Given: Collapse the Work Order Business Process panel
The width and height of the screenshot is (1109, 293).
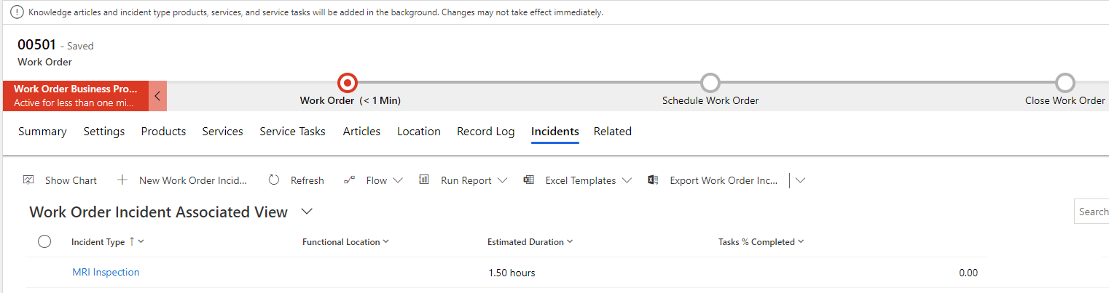Looking at the screenshot, I should [157, 96].
